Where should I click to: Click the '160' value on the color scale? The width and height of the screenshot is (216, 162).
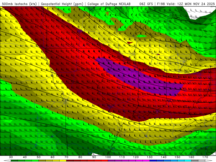(x=191, y=157)
